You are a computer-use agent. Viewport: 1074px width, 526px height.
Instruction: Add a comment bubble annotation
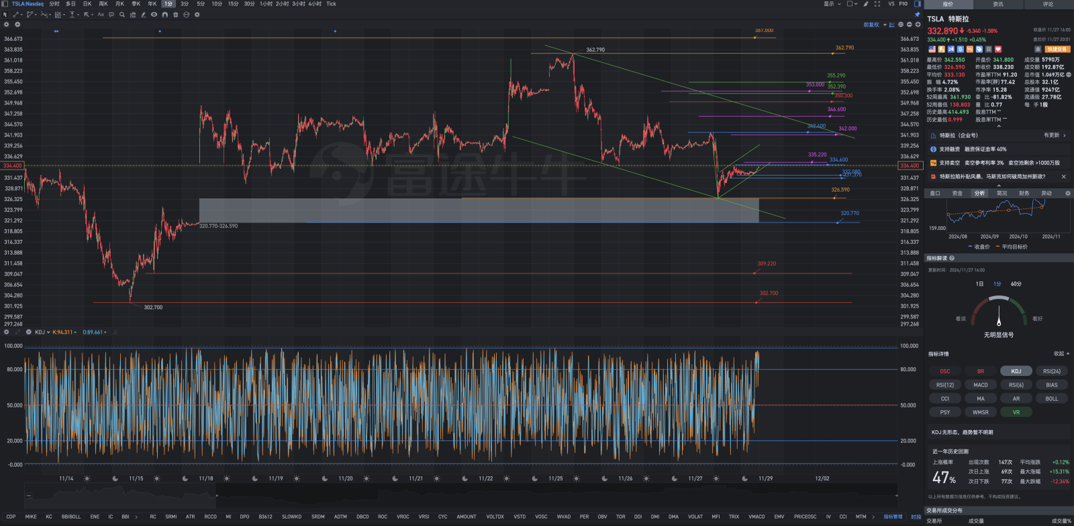111,14
